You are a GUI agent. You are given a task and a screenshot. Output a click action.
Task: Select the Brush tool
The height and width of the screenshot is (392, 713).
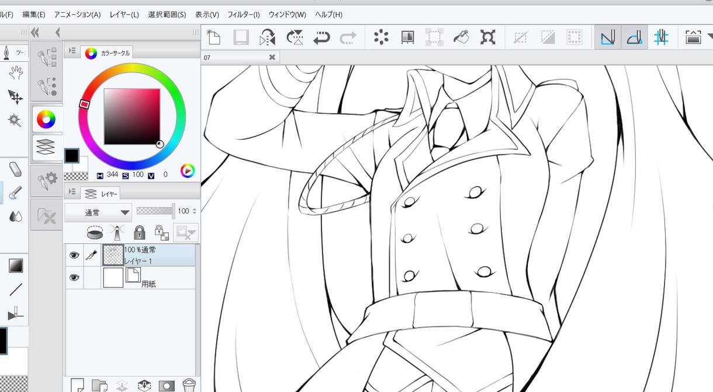(x=16, y=192)
